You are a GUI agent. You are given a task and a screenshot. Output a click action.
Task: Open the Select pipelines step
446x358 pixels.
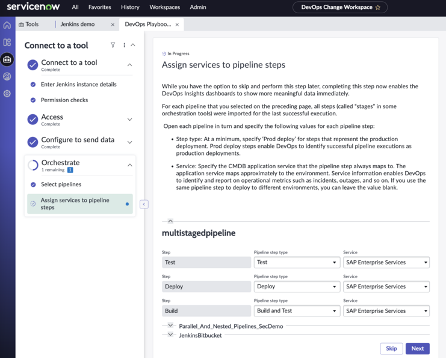pyautogui.click(x=61, y=184)
